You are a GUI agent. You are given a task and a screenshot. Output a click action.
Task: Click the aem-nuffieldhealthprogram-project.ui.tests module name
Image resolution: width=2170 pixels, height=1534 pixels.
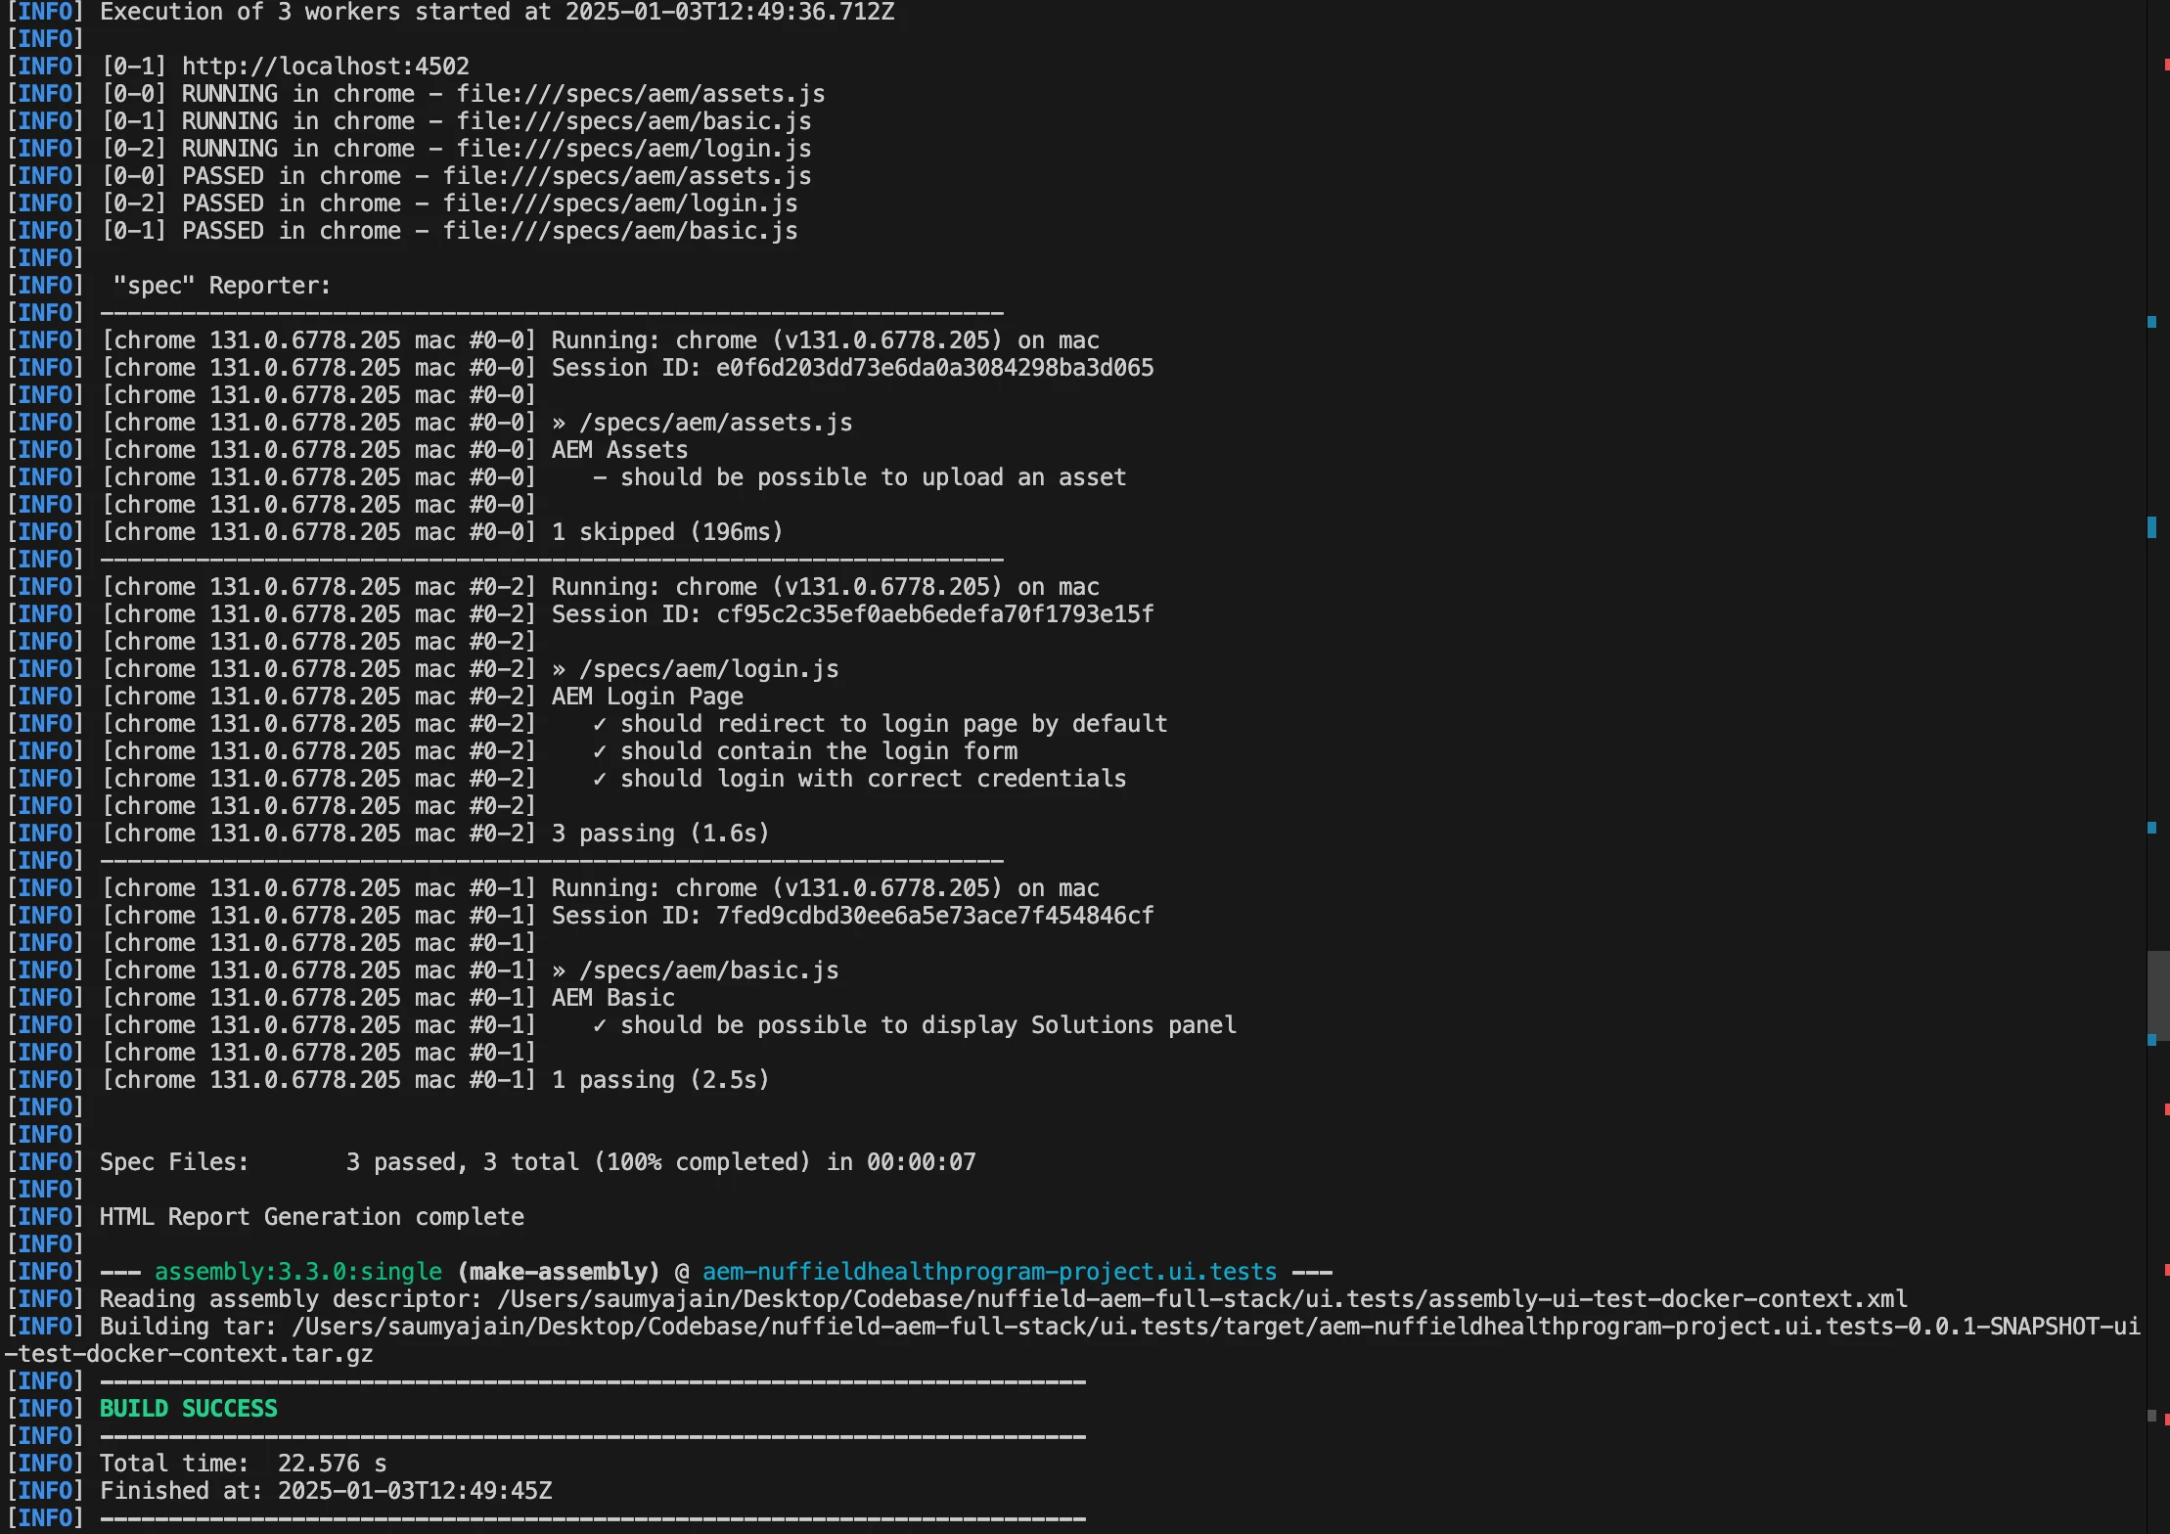point(989,1272)
